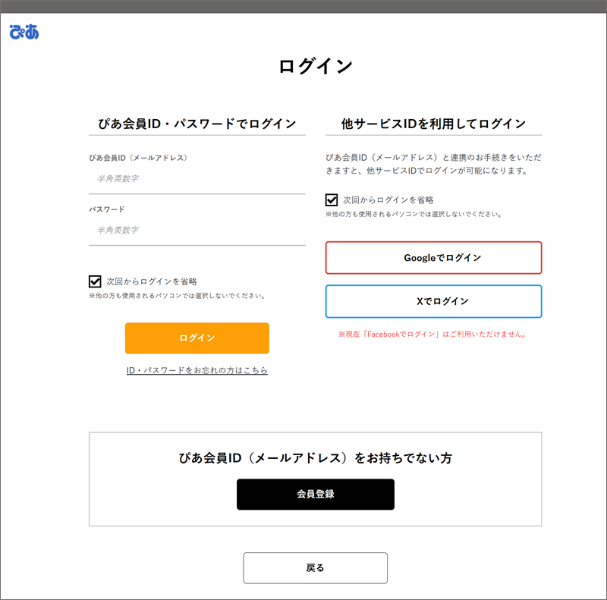Screen dimensions: 607x600
Task: Click the ぴあ会員ID（メールアドレス） label above the first field
Action: pos(137,159)
